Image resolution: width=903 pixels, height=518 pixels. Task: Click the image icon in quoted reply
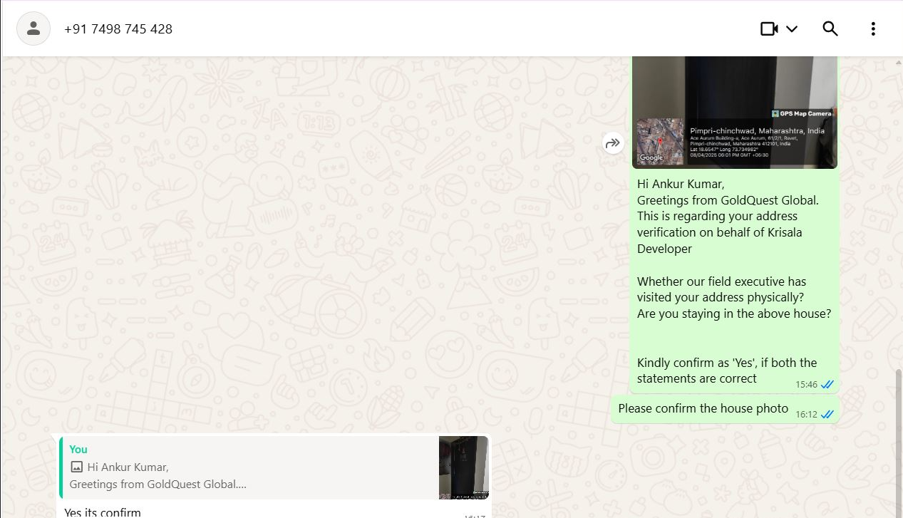[77, 467]
